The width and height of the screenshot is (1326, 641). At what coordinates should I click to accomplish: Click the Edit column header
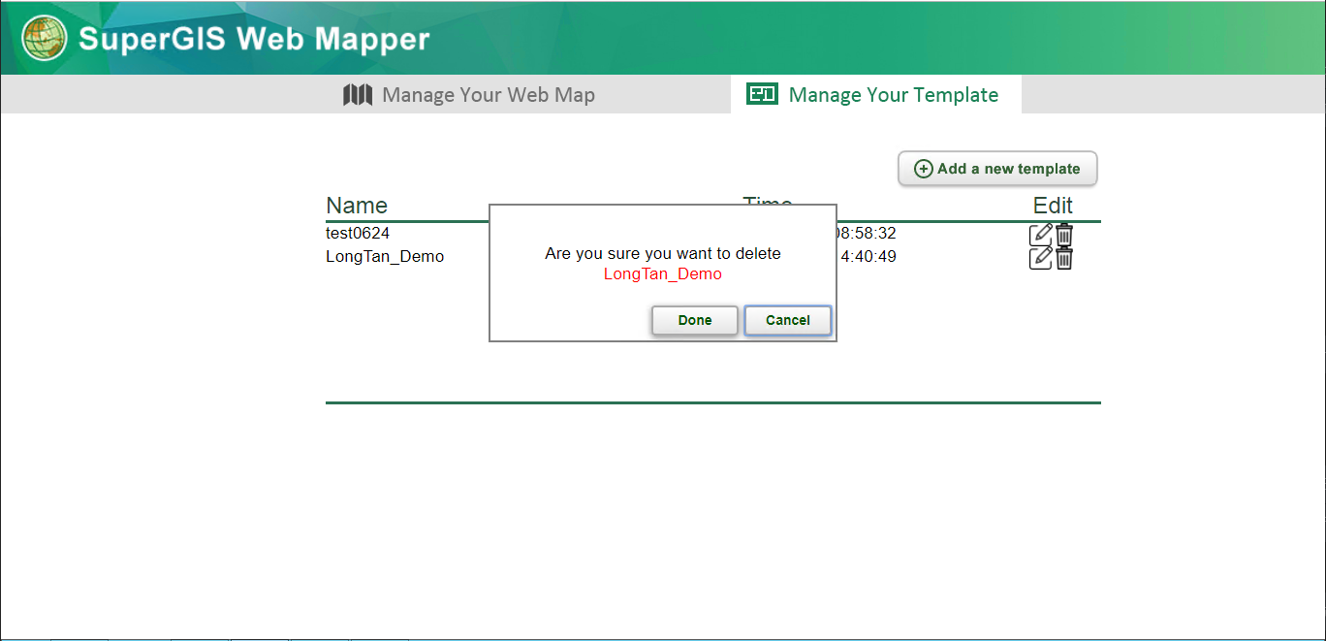[1053, 206]
